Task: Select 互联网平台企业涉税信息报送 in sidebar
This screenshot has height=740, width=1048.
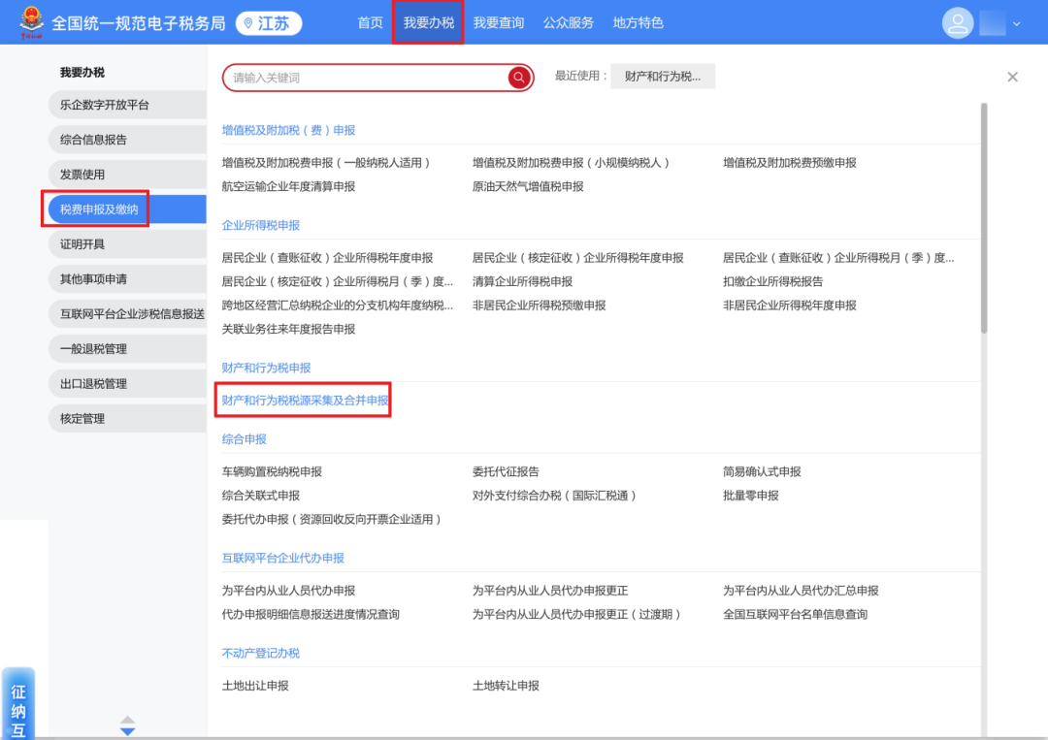Action: (x=128, y=314)
